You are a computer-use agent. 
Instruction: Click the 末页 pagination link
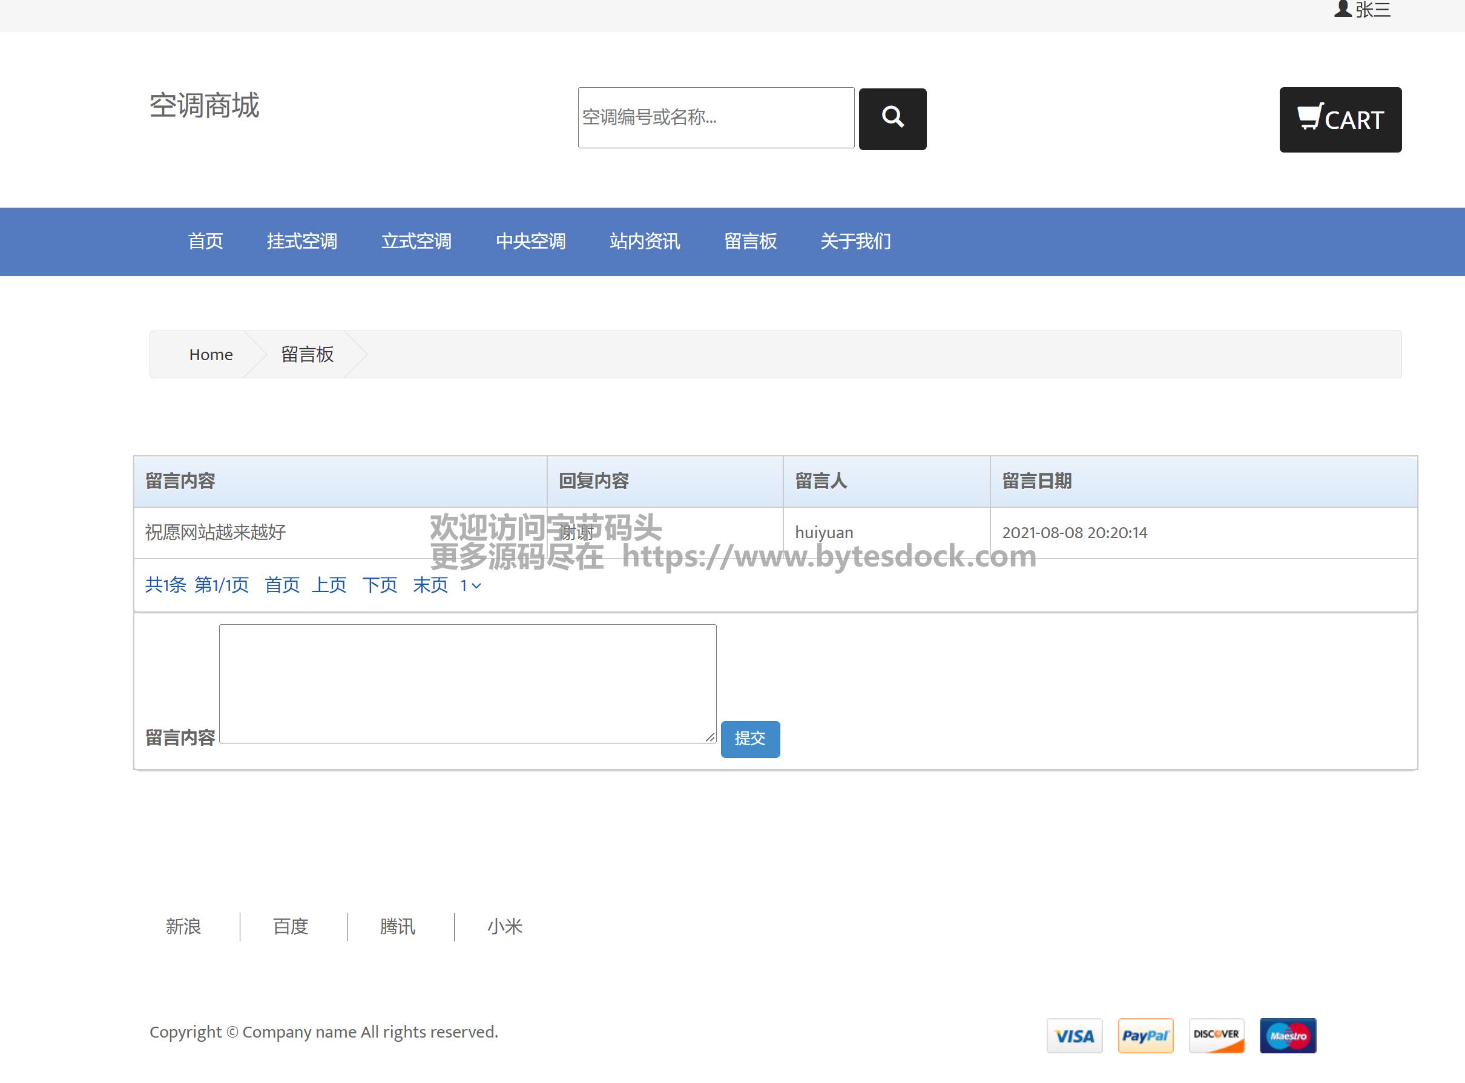click(x=430, y=585)
